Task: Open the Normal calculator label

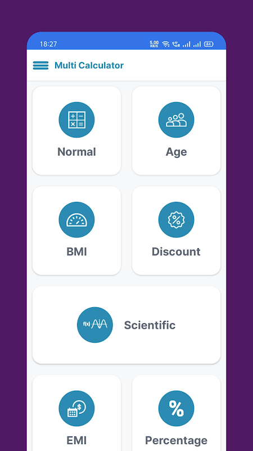Action: [x=76, y=152]
